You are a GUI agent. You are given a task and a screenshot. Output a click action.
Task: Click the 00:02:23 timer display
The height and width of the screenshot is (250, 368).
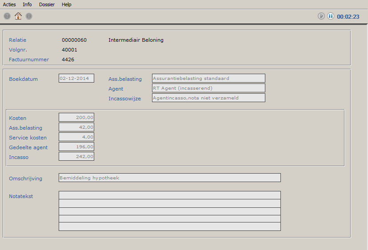[348, 16]
